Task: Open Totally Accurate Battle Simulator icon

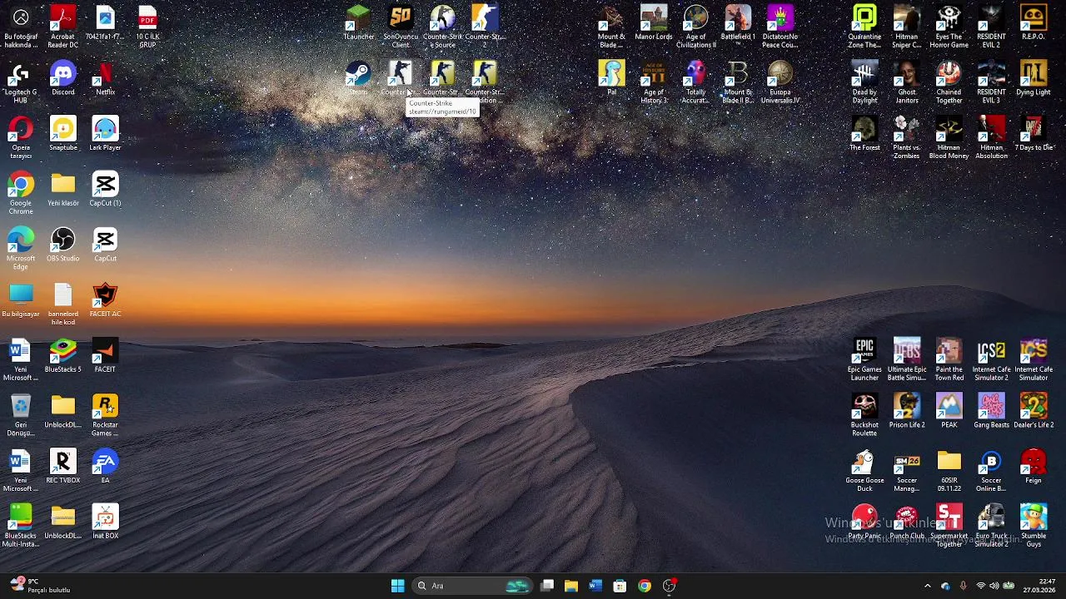Action: point(695,82)
